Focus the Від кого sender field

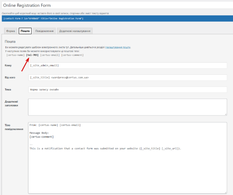point(127,77)
